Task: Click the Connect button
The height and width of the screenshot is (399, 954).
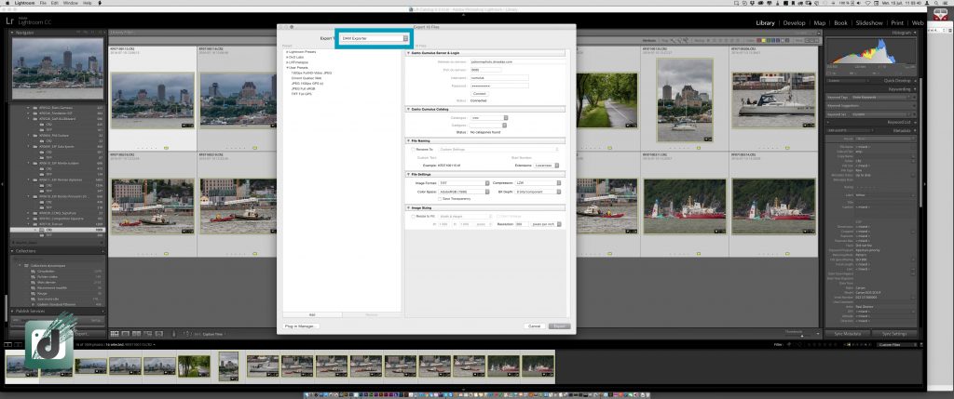Action: pos(480,94)
